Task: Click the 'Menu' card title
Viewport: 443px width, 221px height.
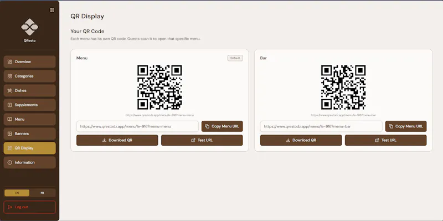Action: (x=82, y=58)
